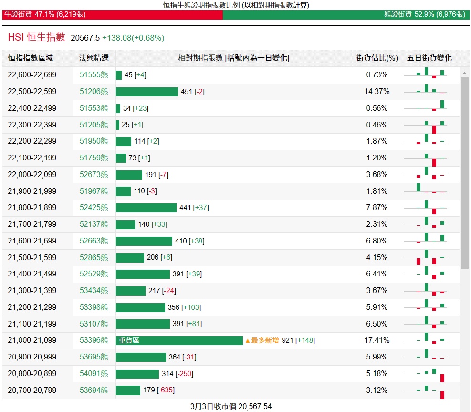
Task: Click the 52425熊 warrant link
Action: [94, 208]
